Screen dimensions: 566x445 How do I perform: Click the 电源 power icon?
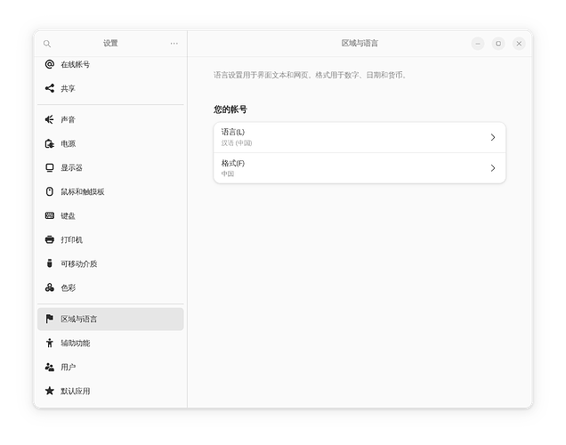pyautogui.click(x=50, y=143)
